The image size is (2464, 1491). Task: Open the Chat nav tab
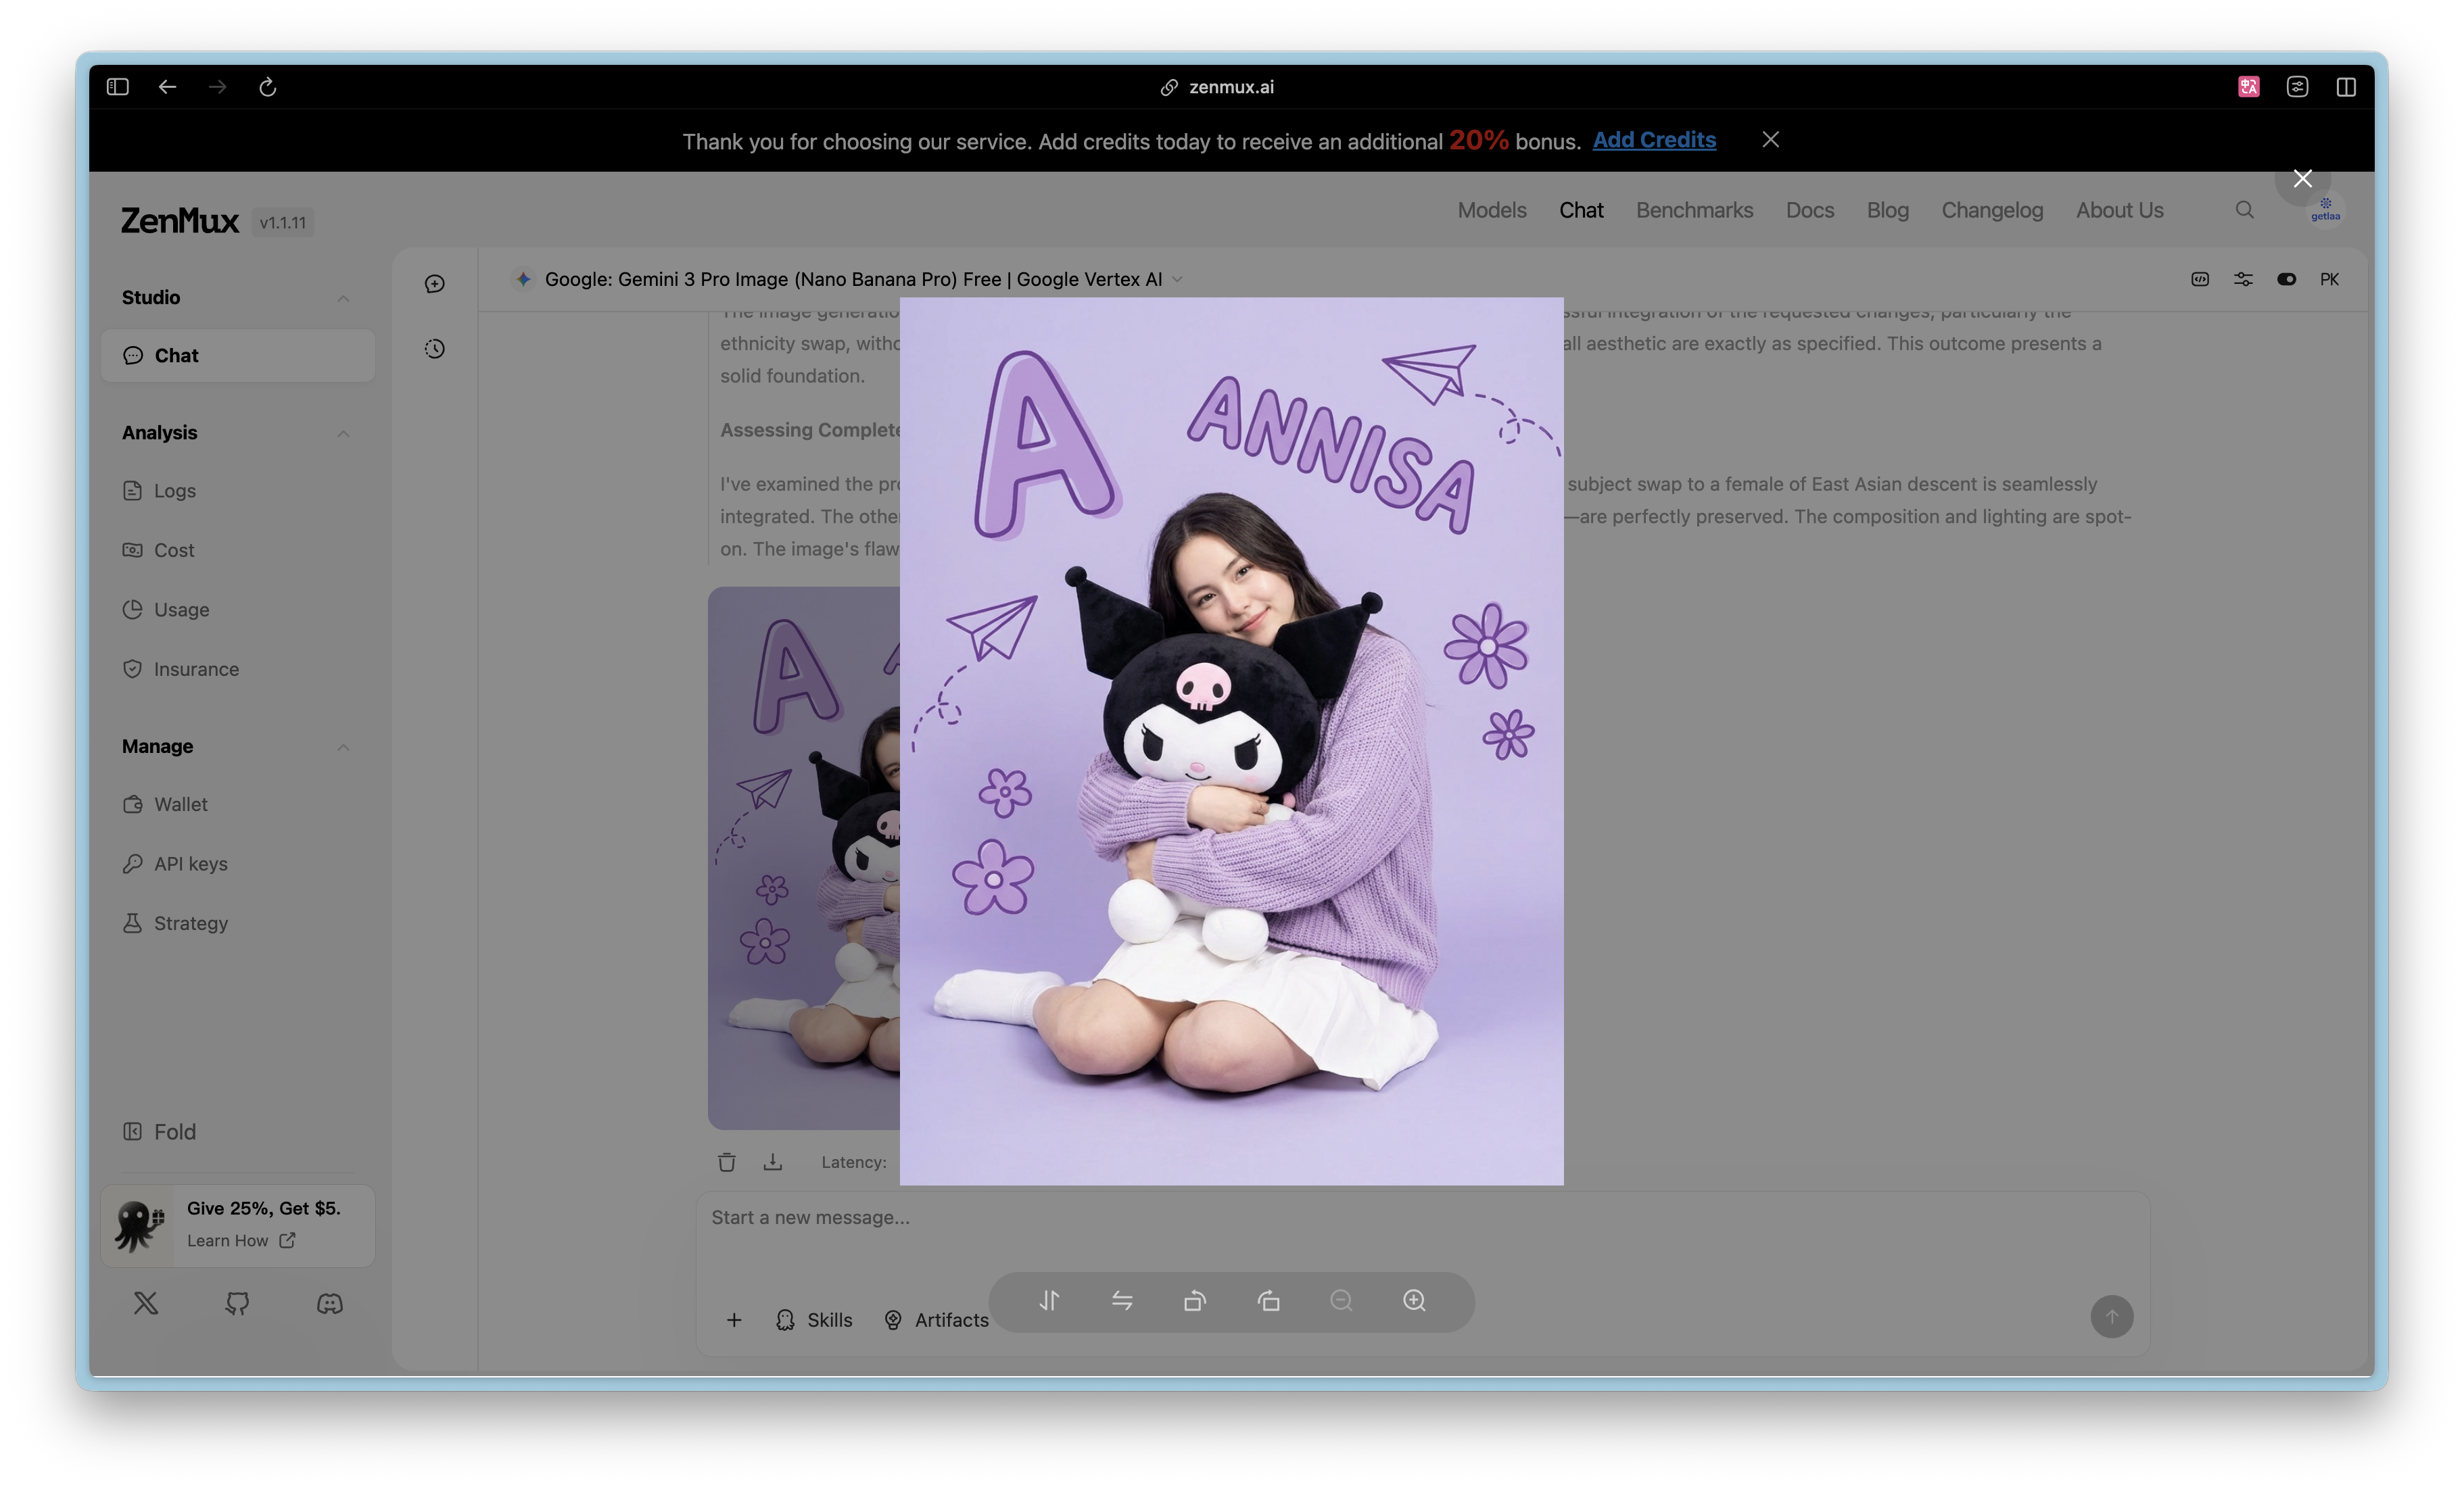[x=1580, y=210]
